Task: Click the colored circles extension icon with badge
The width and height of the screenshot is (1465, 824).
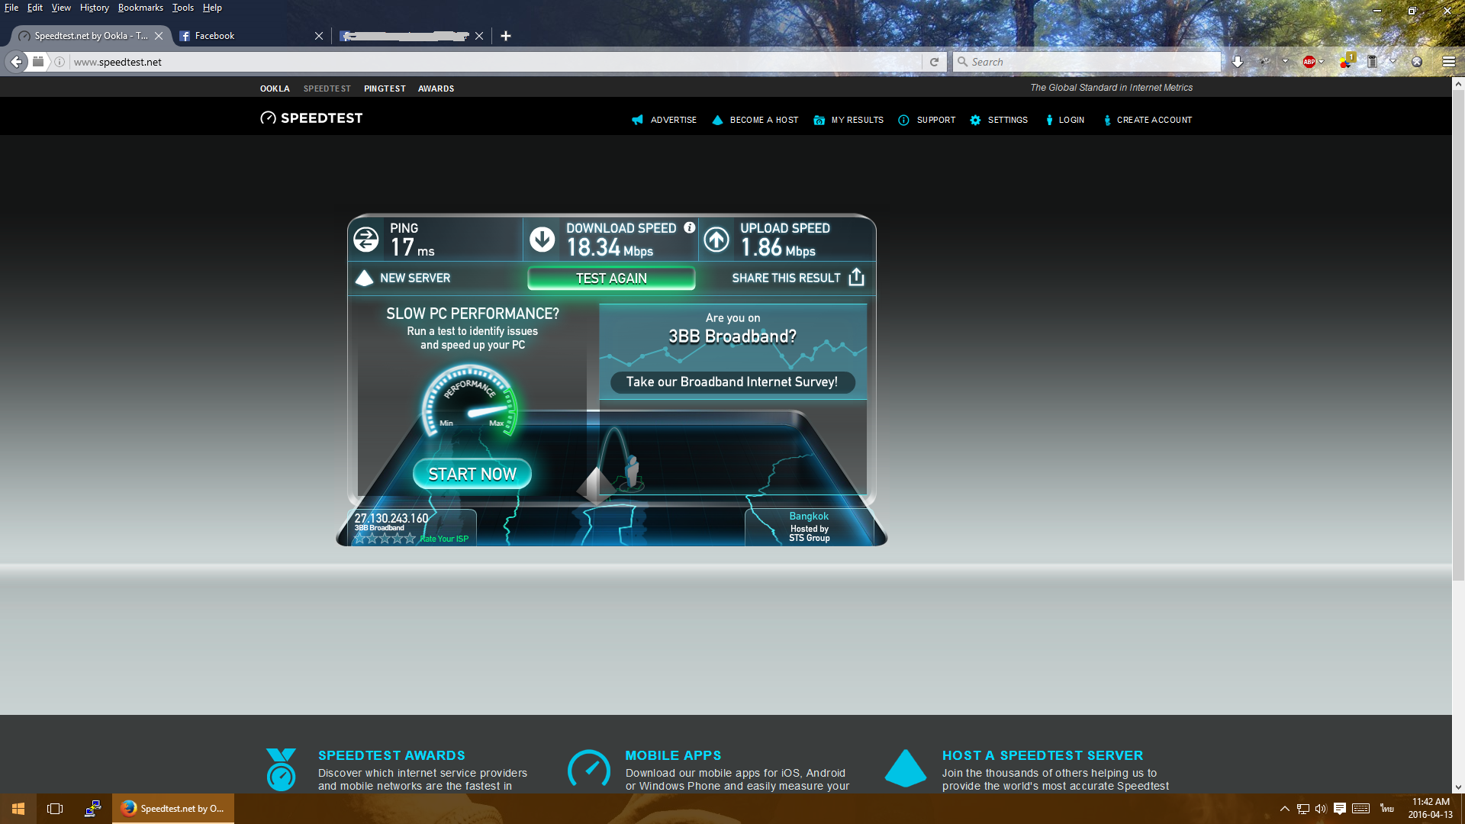Action: coord(1346,61)
